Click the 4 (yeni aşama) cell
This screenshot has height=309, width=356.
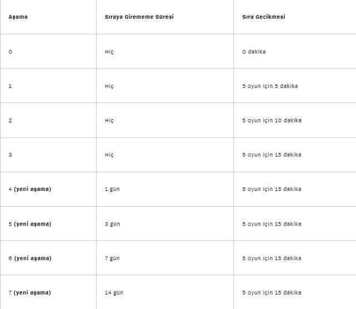coord(29,189)
